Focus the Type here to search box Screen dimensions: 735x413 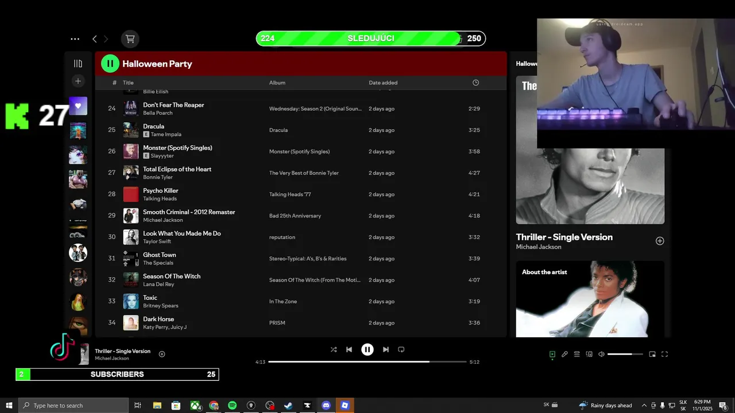(x=73, y=406)
